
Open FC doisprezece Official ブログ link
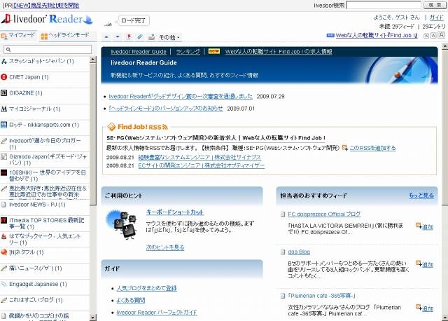(x=324, y=214)
